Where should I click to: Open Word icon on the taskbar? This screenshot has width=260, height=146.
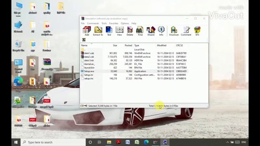[128, 142]
